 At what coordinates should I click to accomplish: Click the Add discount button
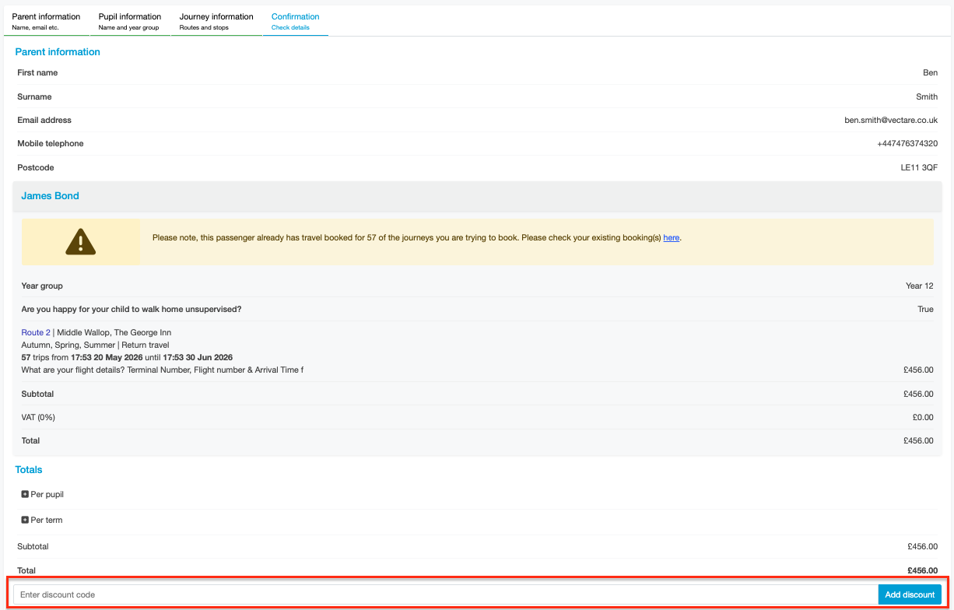[910, 594]
